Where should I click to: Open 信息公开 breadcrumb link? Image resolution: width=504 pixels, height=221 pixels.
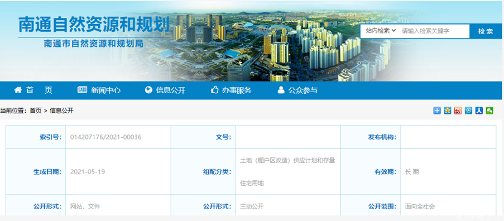[x=61, y=111]
